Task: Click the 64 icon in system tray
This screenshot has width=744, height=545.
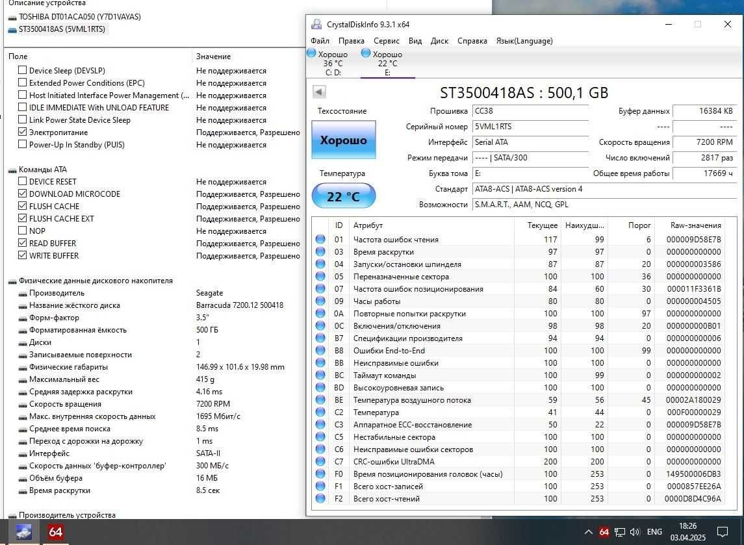Action: [604, 532]
